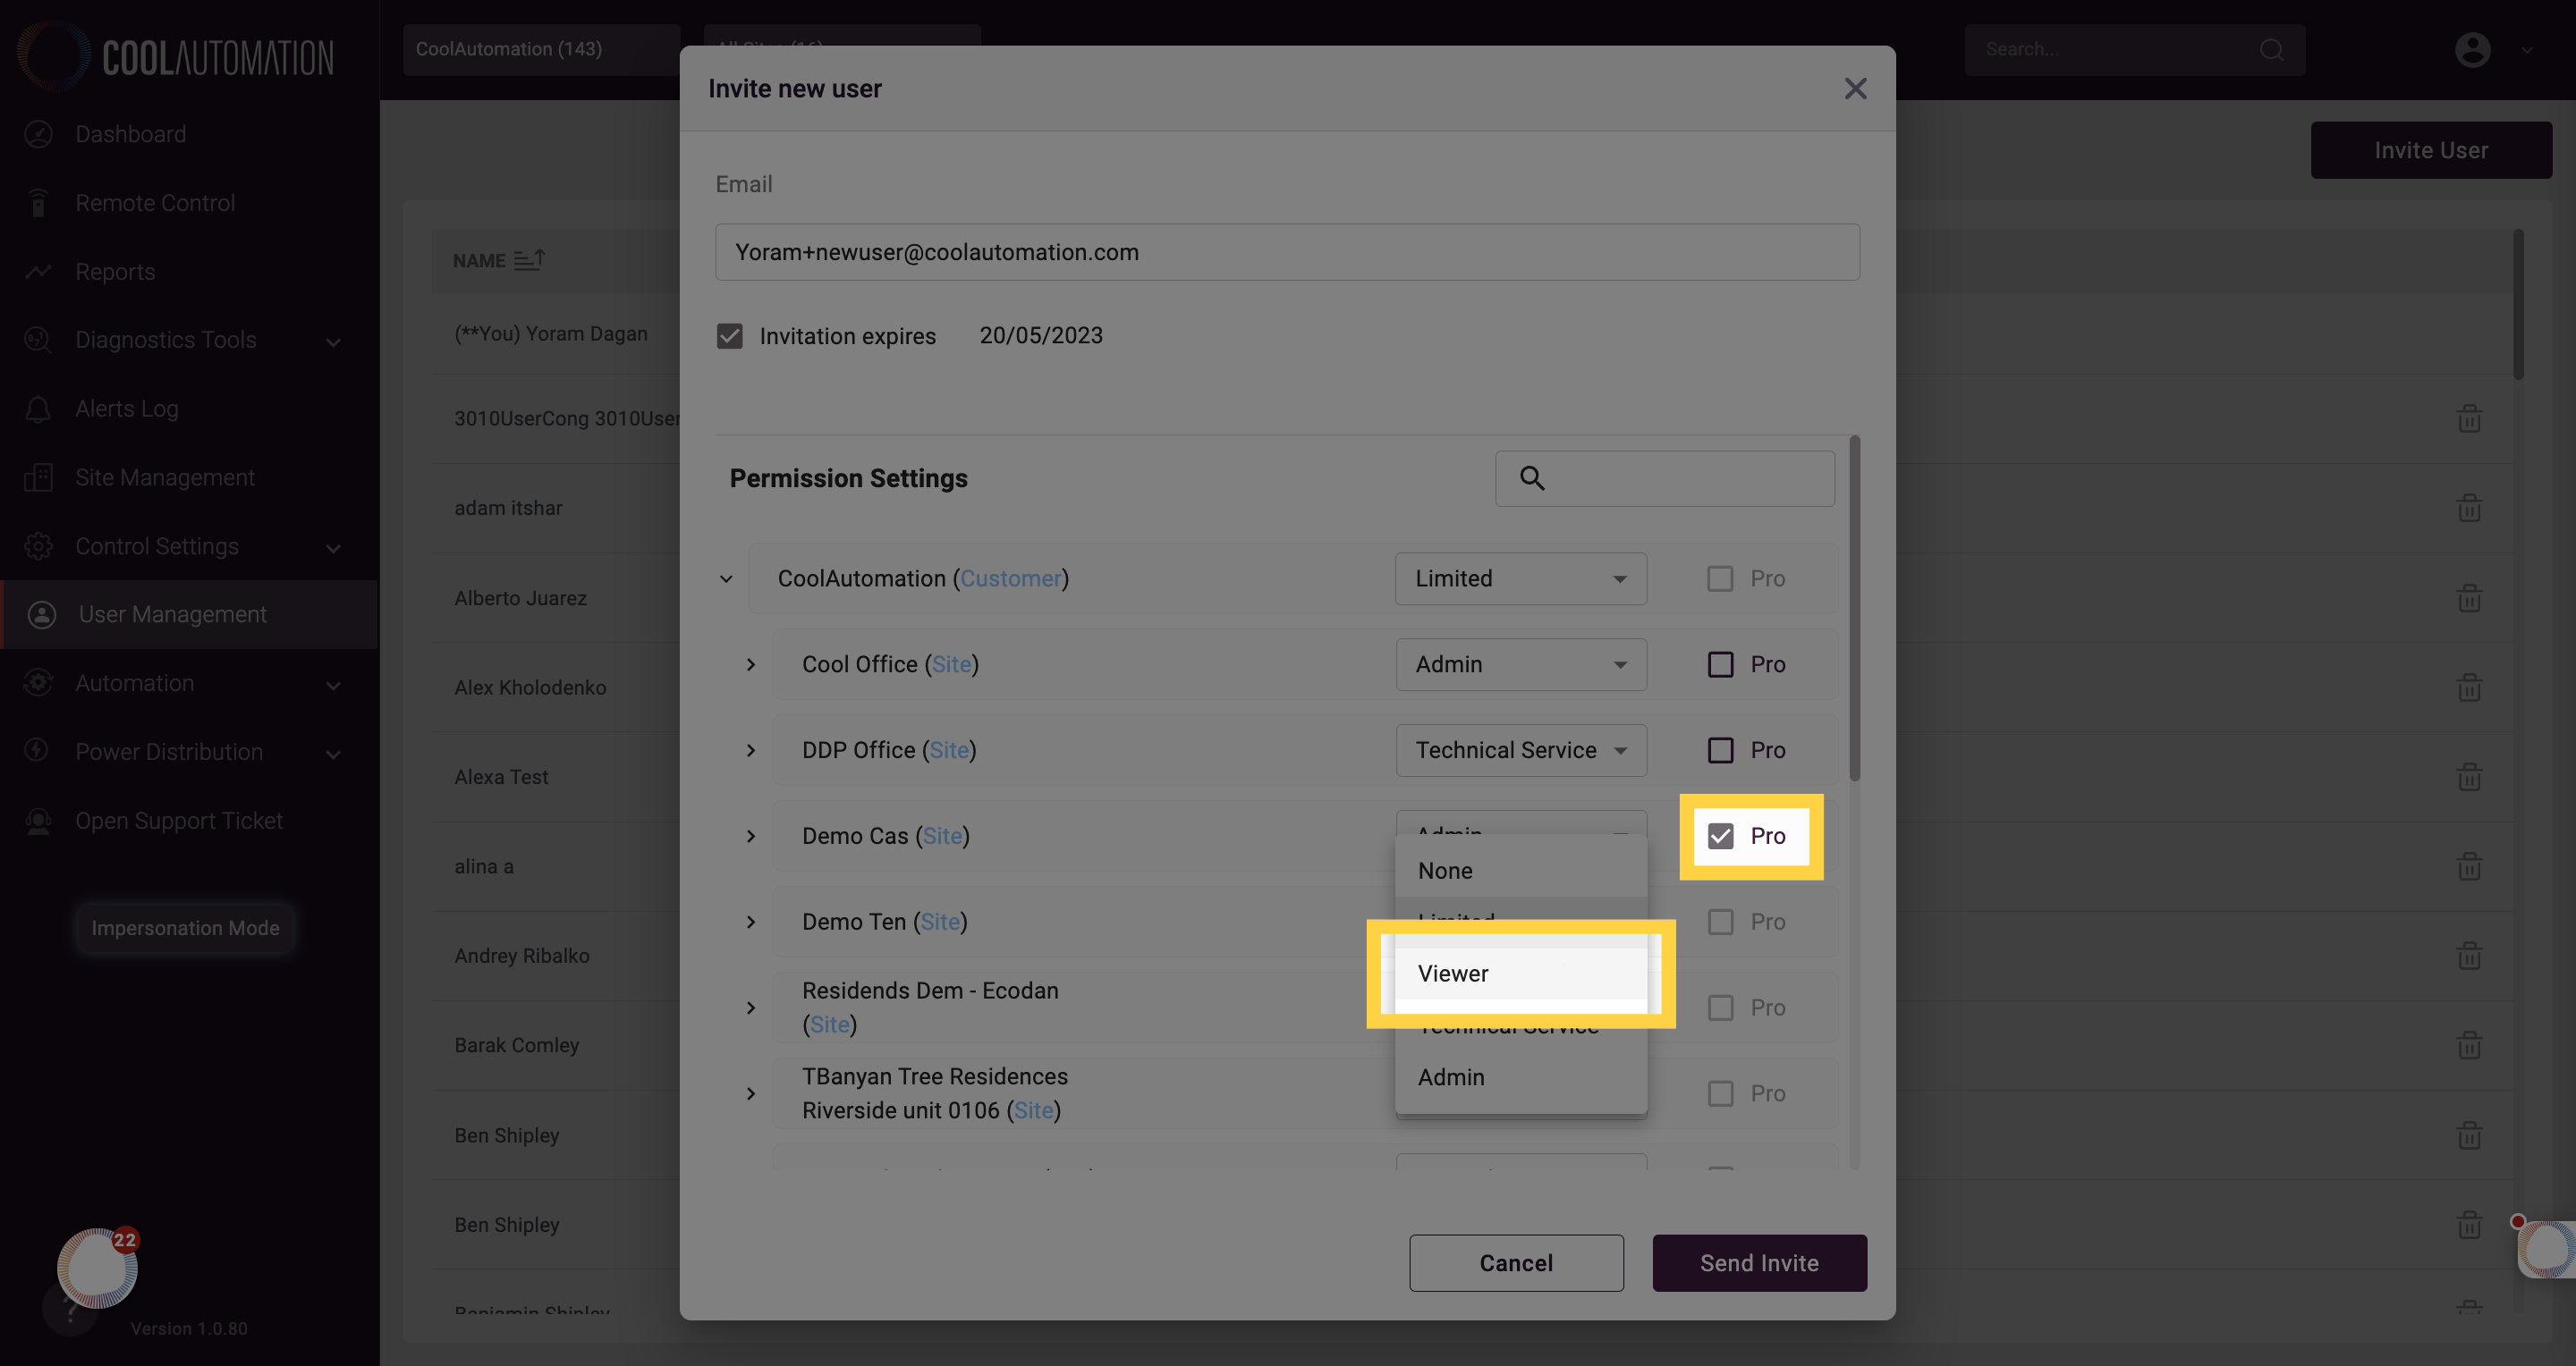The width and height of the screenshot is (2576, 1366).
Task: Delete user Alberto Juarez with trash icon
Action: 2469,597
